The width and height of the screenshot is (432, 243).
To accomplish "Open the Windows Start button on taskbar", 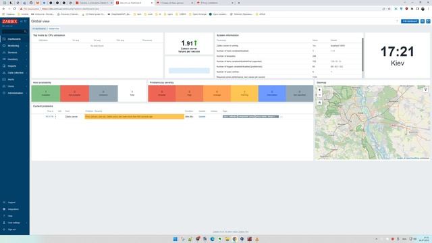I will coord(175,239).
